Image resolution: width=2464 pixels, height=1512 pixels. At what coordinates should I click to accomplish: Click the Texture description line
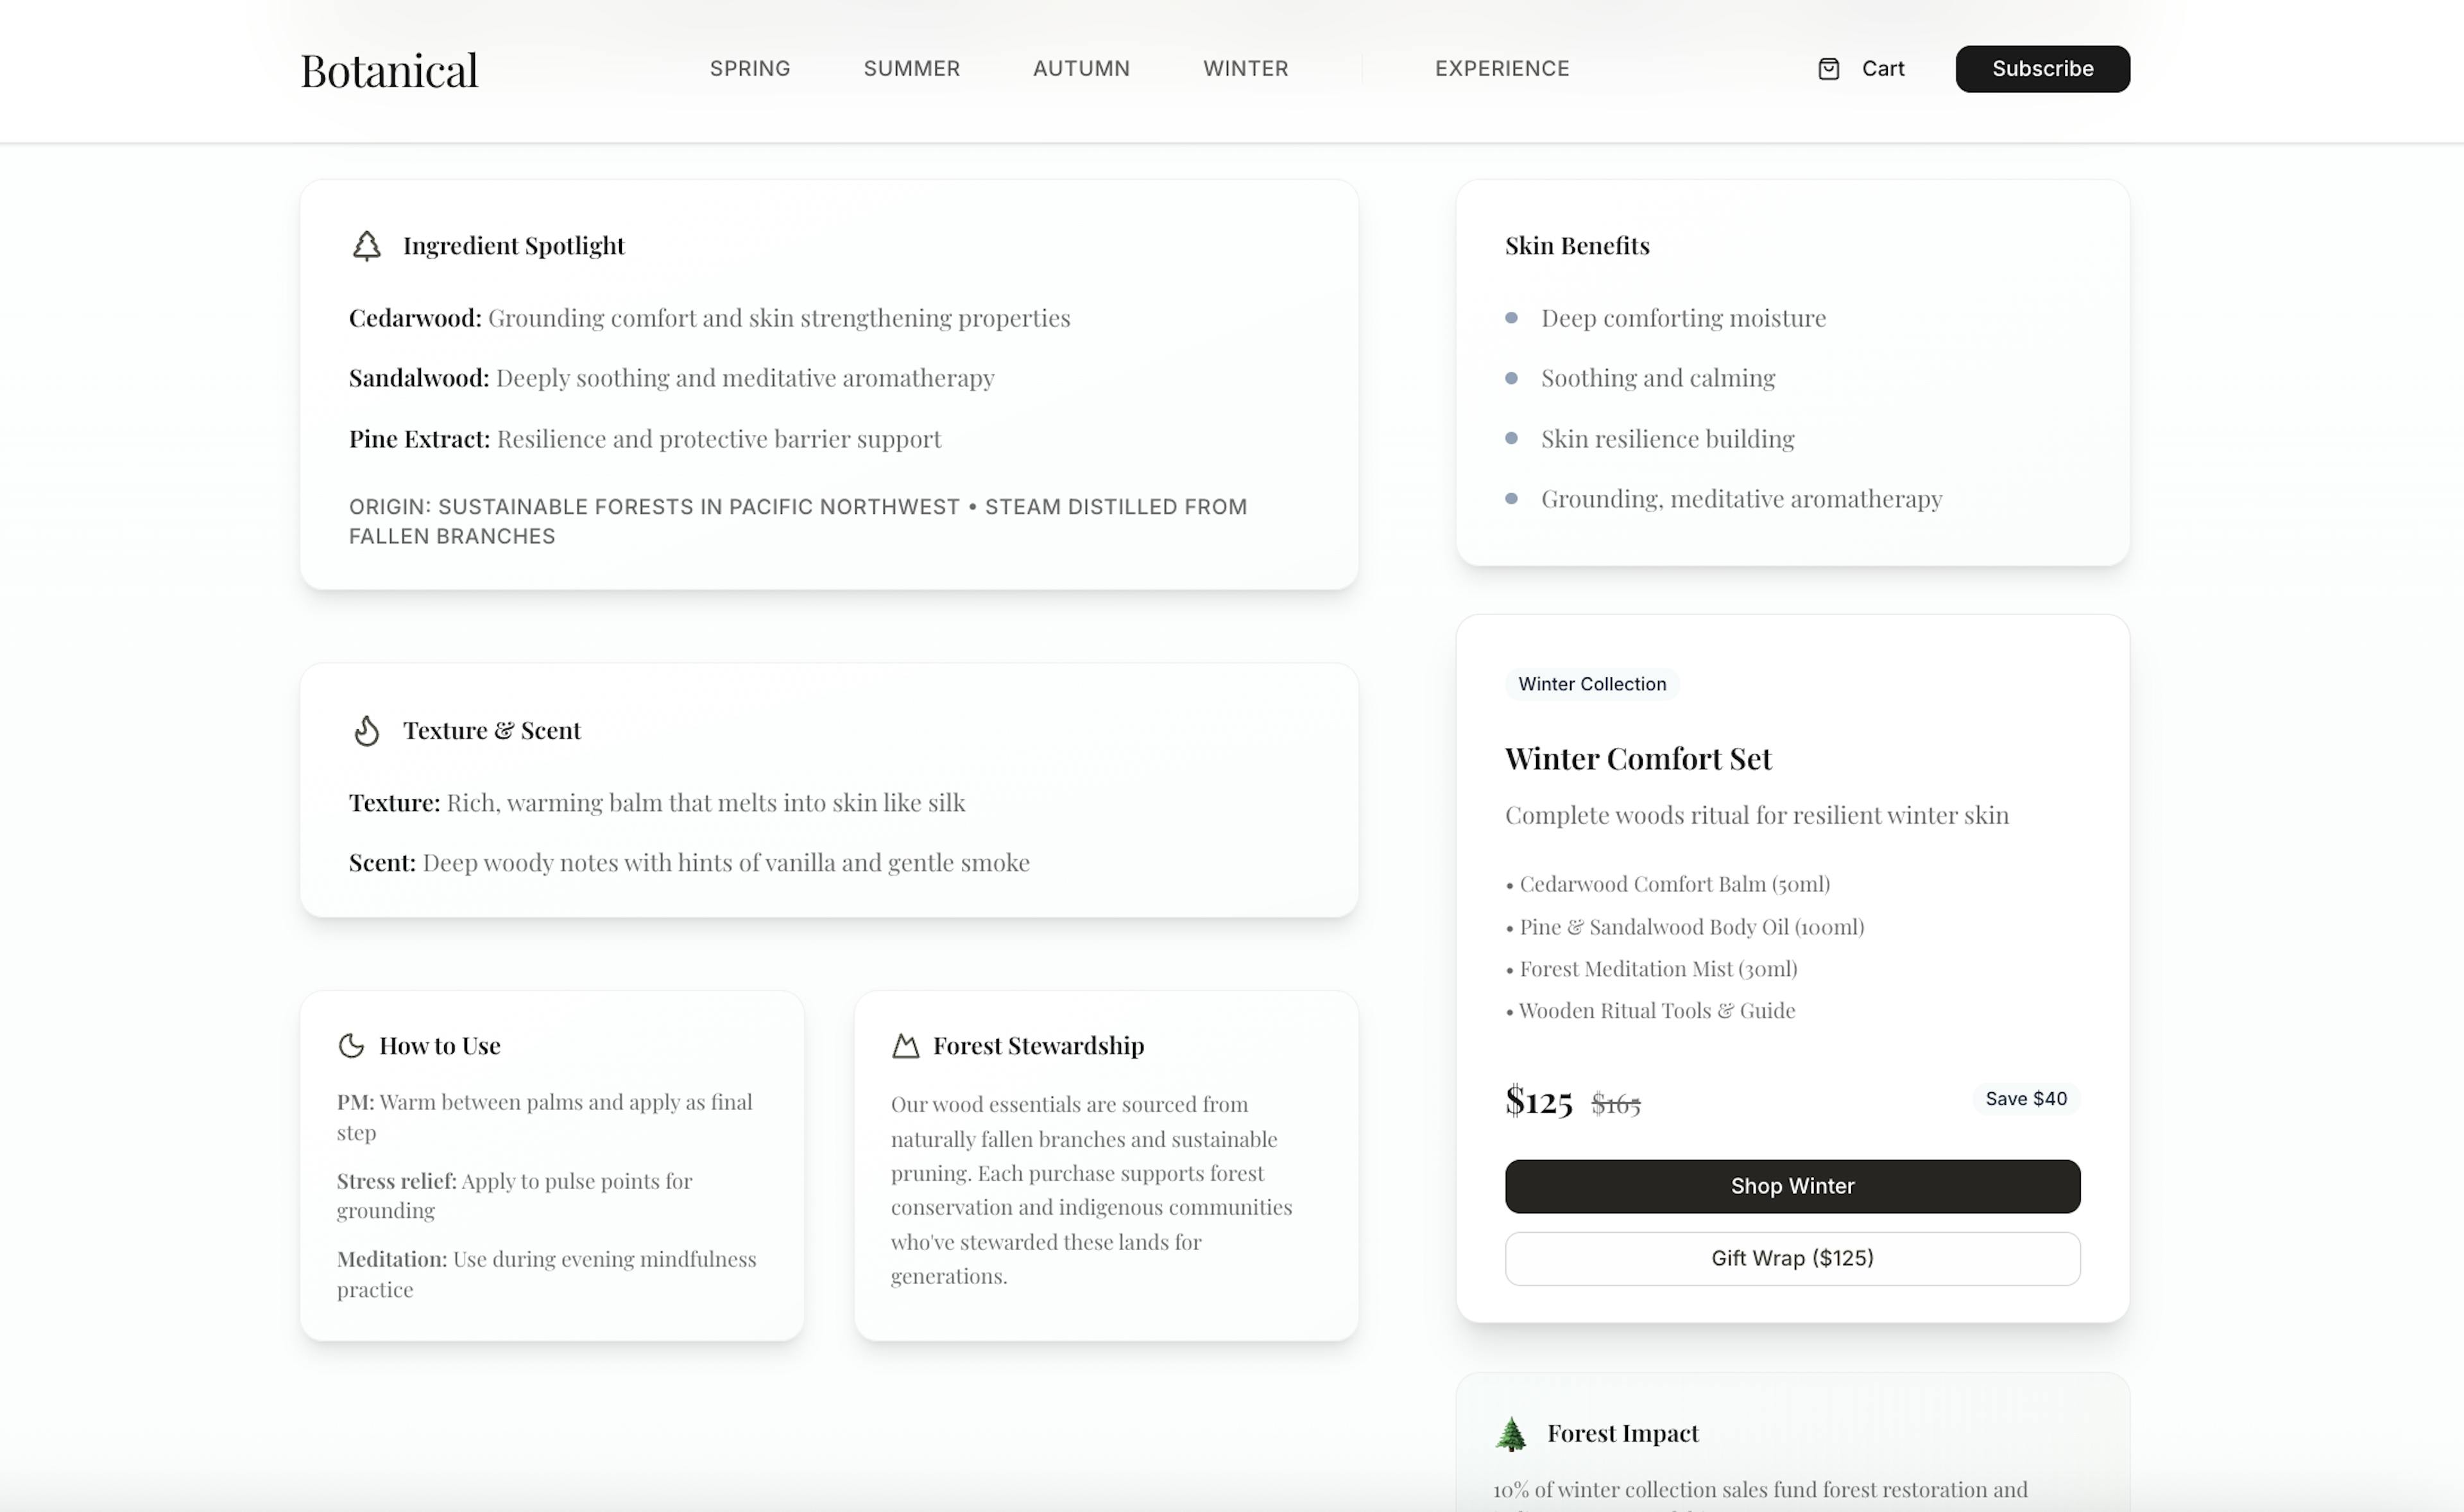657,803
